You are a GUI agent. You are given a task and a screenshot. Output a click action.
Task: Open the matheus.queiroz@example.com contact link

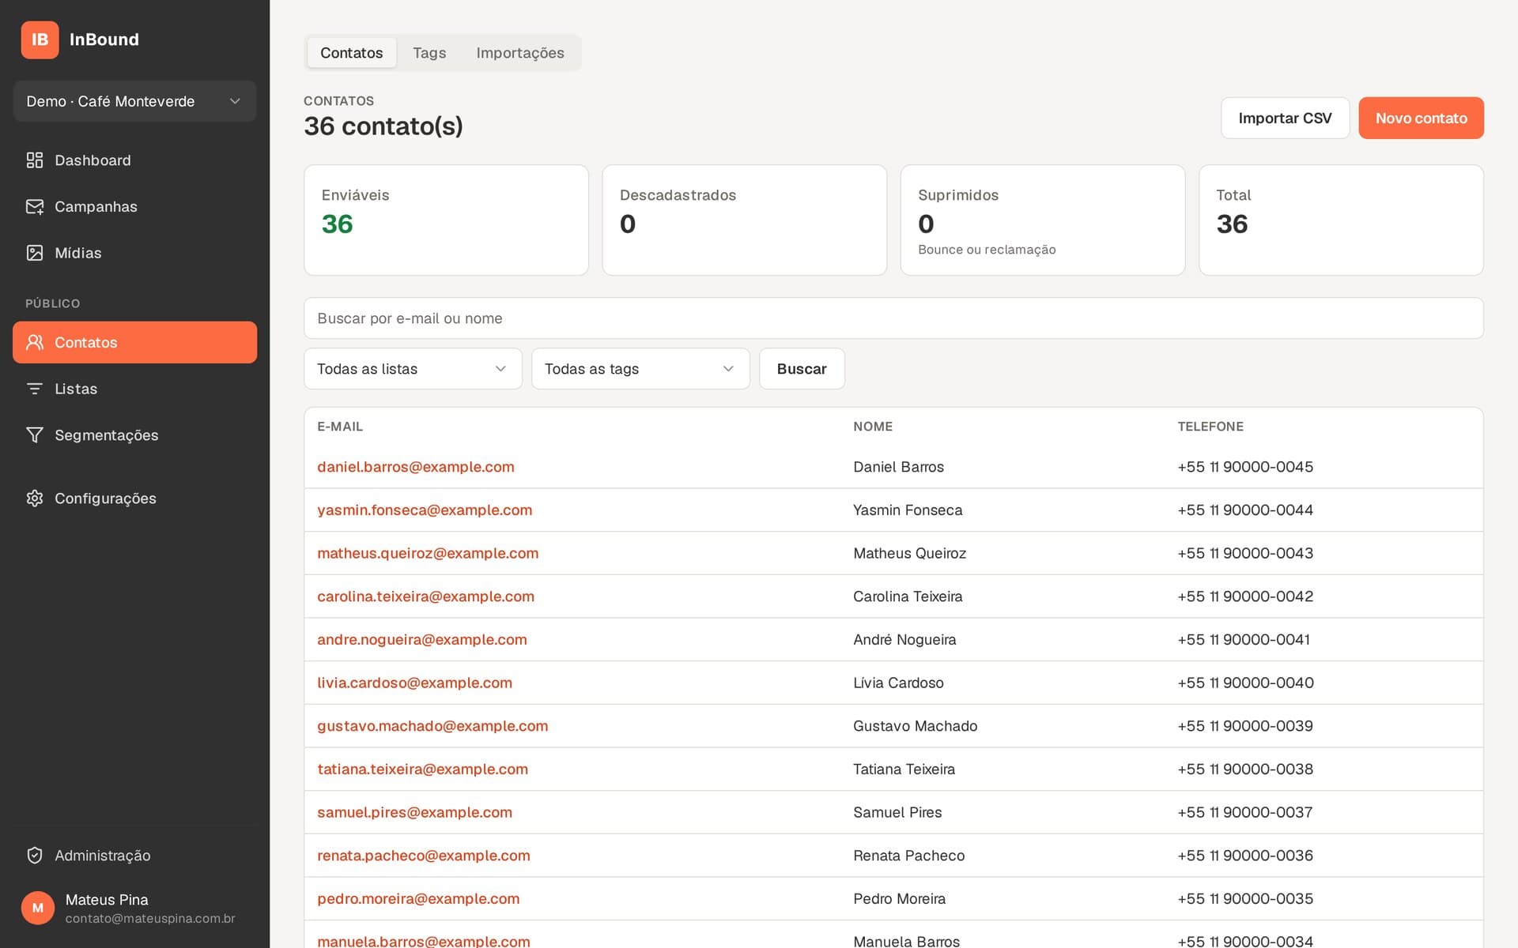pyautogui.click(x=428, y=553)
